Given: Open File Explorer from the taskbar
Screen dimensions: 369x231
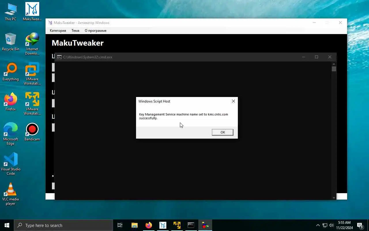Looking at the screenshot, I should [x=134, y=225].
